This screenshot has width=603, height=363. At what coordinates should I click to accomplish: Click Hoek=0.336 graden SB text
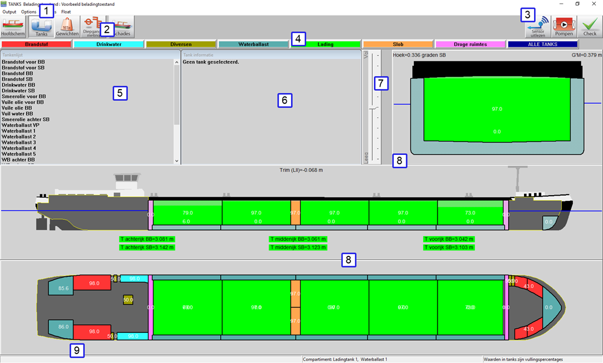419,55
